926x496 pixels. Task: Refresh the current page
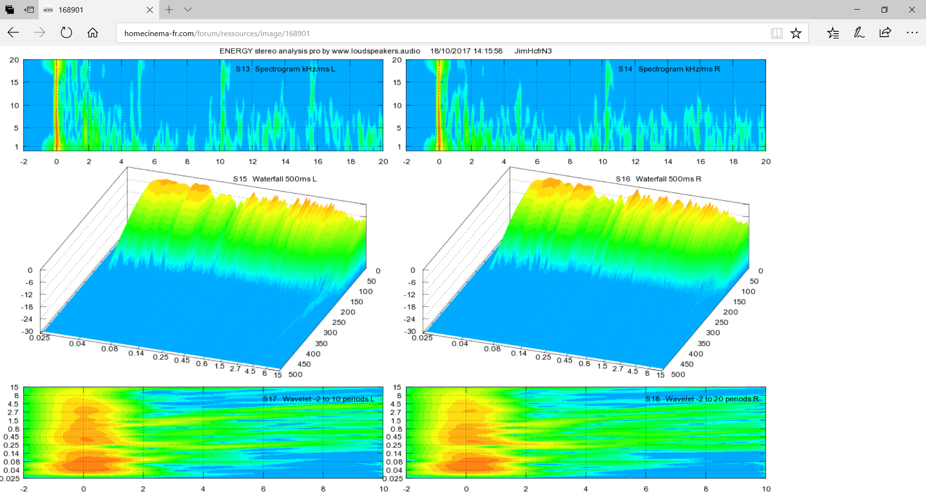click(66, 33)
